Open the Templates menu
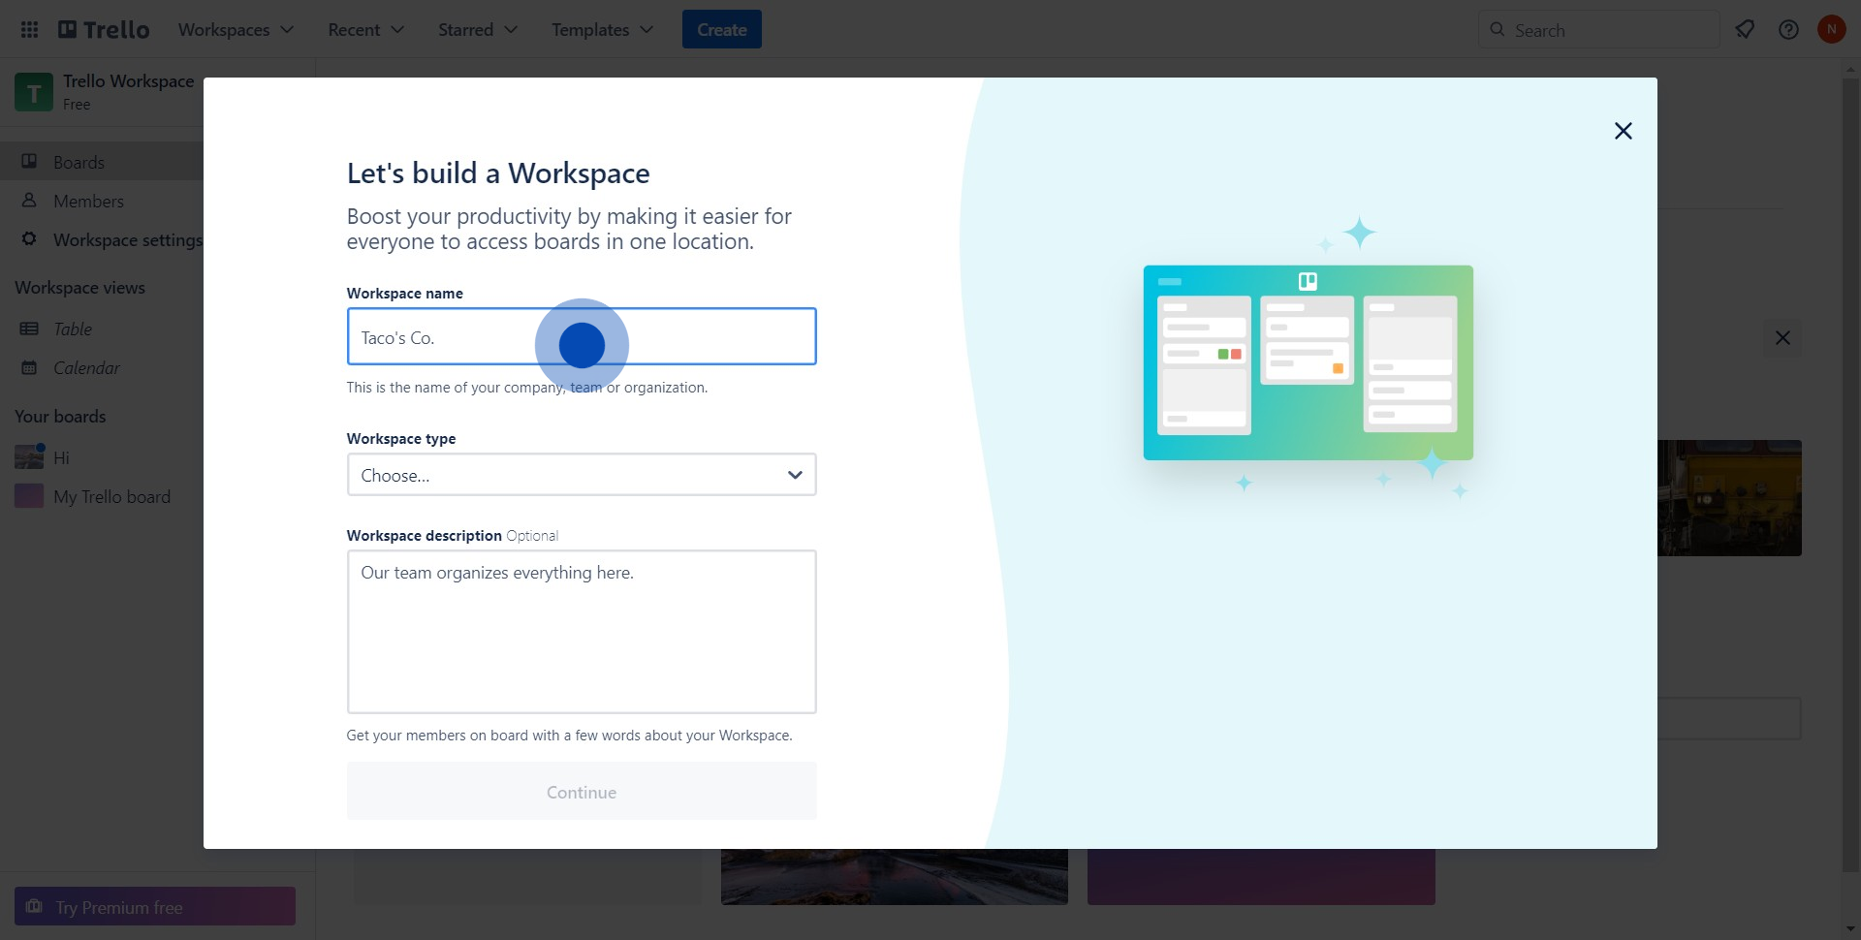 (x=602, y=30)
